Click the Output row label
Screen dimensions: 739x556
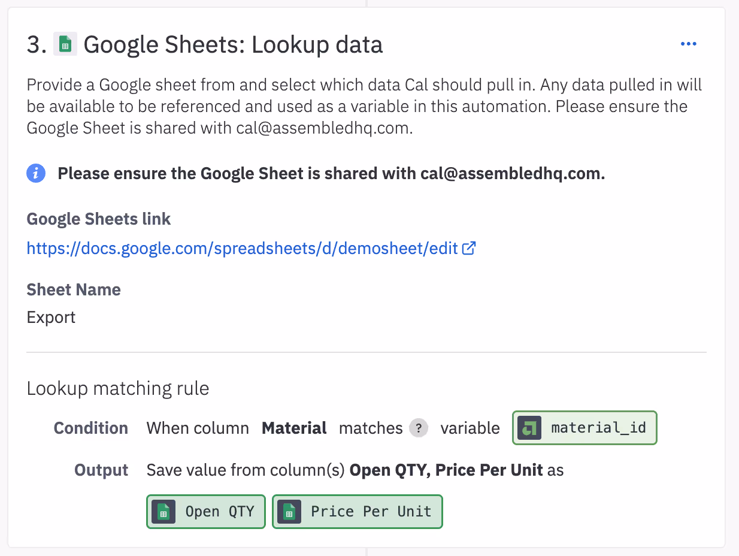[x=101, y=470]
